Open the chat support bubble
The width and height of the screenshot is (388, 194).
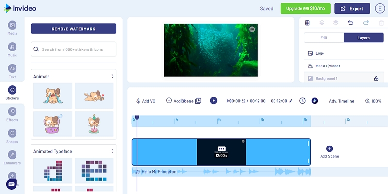[x=12, y=184]
